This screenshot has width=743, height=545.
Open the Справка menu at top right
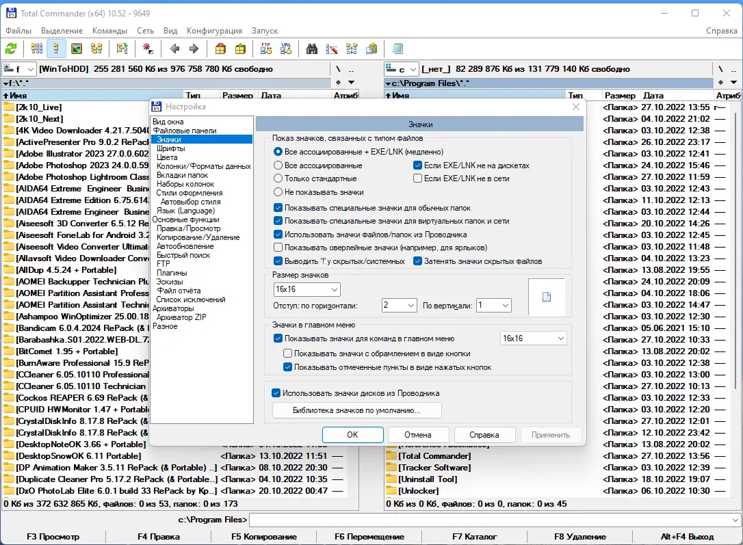pos(721,31)
